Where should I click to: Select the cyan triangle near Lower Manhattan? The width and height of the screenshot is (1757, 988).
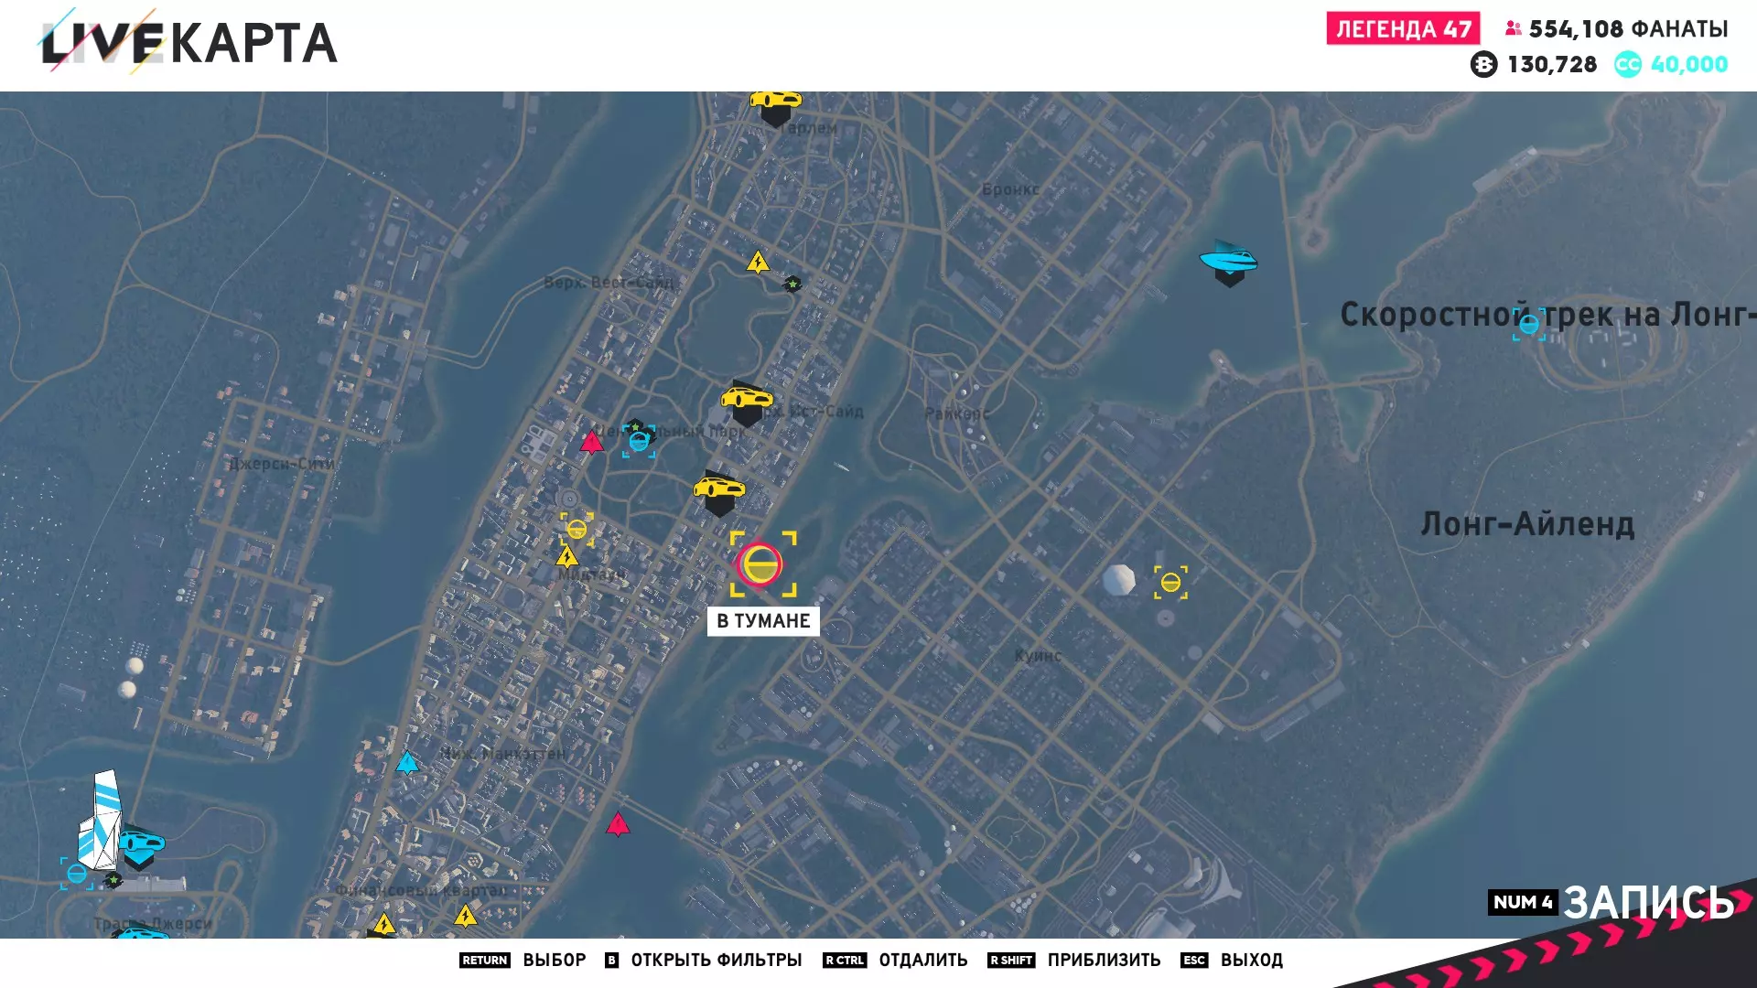pyautogui.click(x=407, y=762)
